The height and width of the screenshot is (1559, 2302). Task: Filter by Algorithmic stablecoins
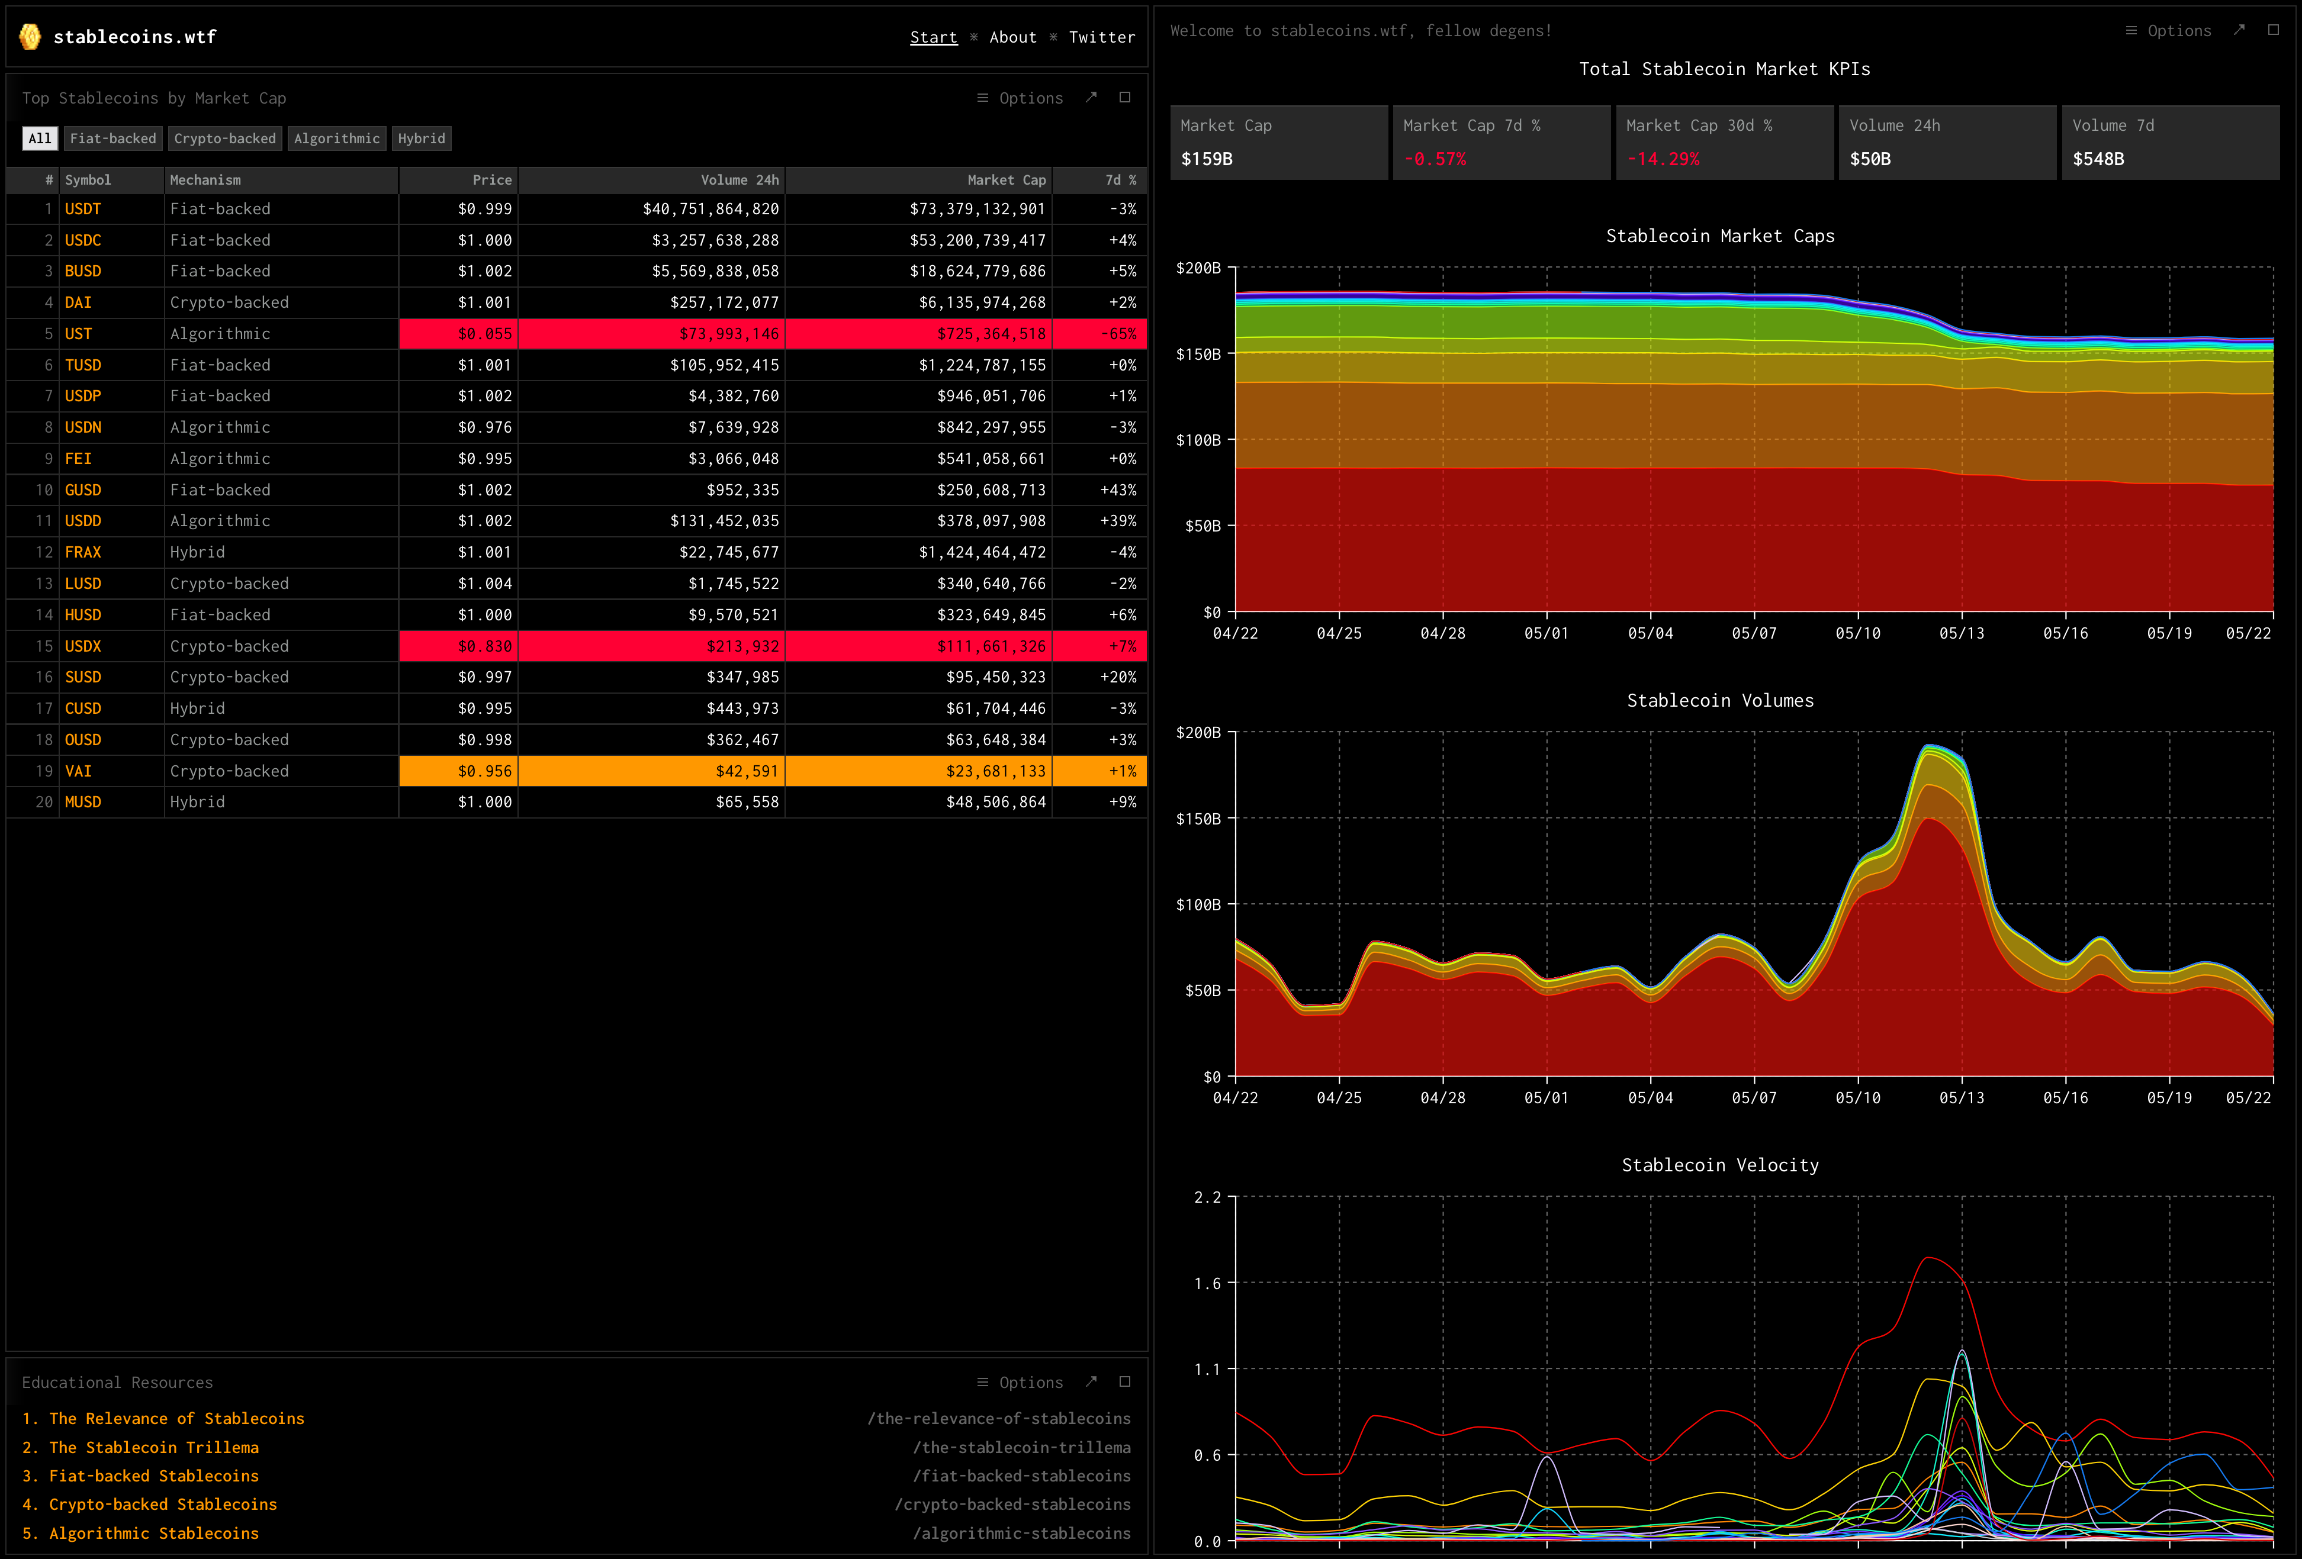pyautogui.click(x=337, y=138)
